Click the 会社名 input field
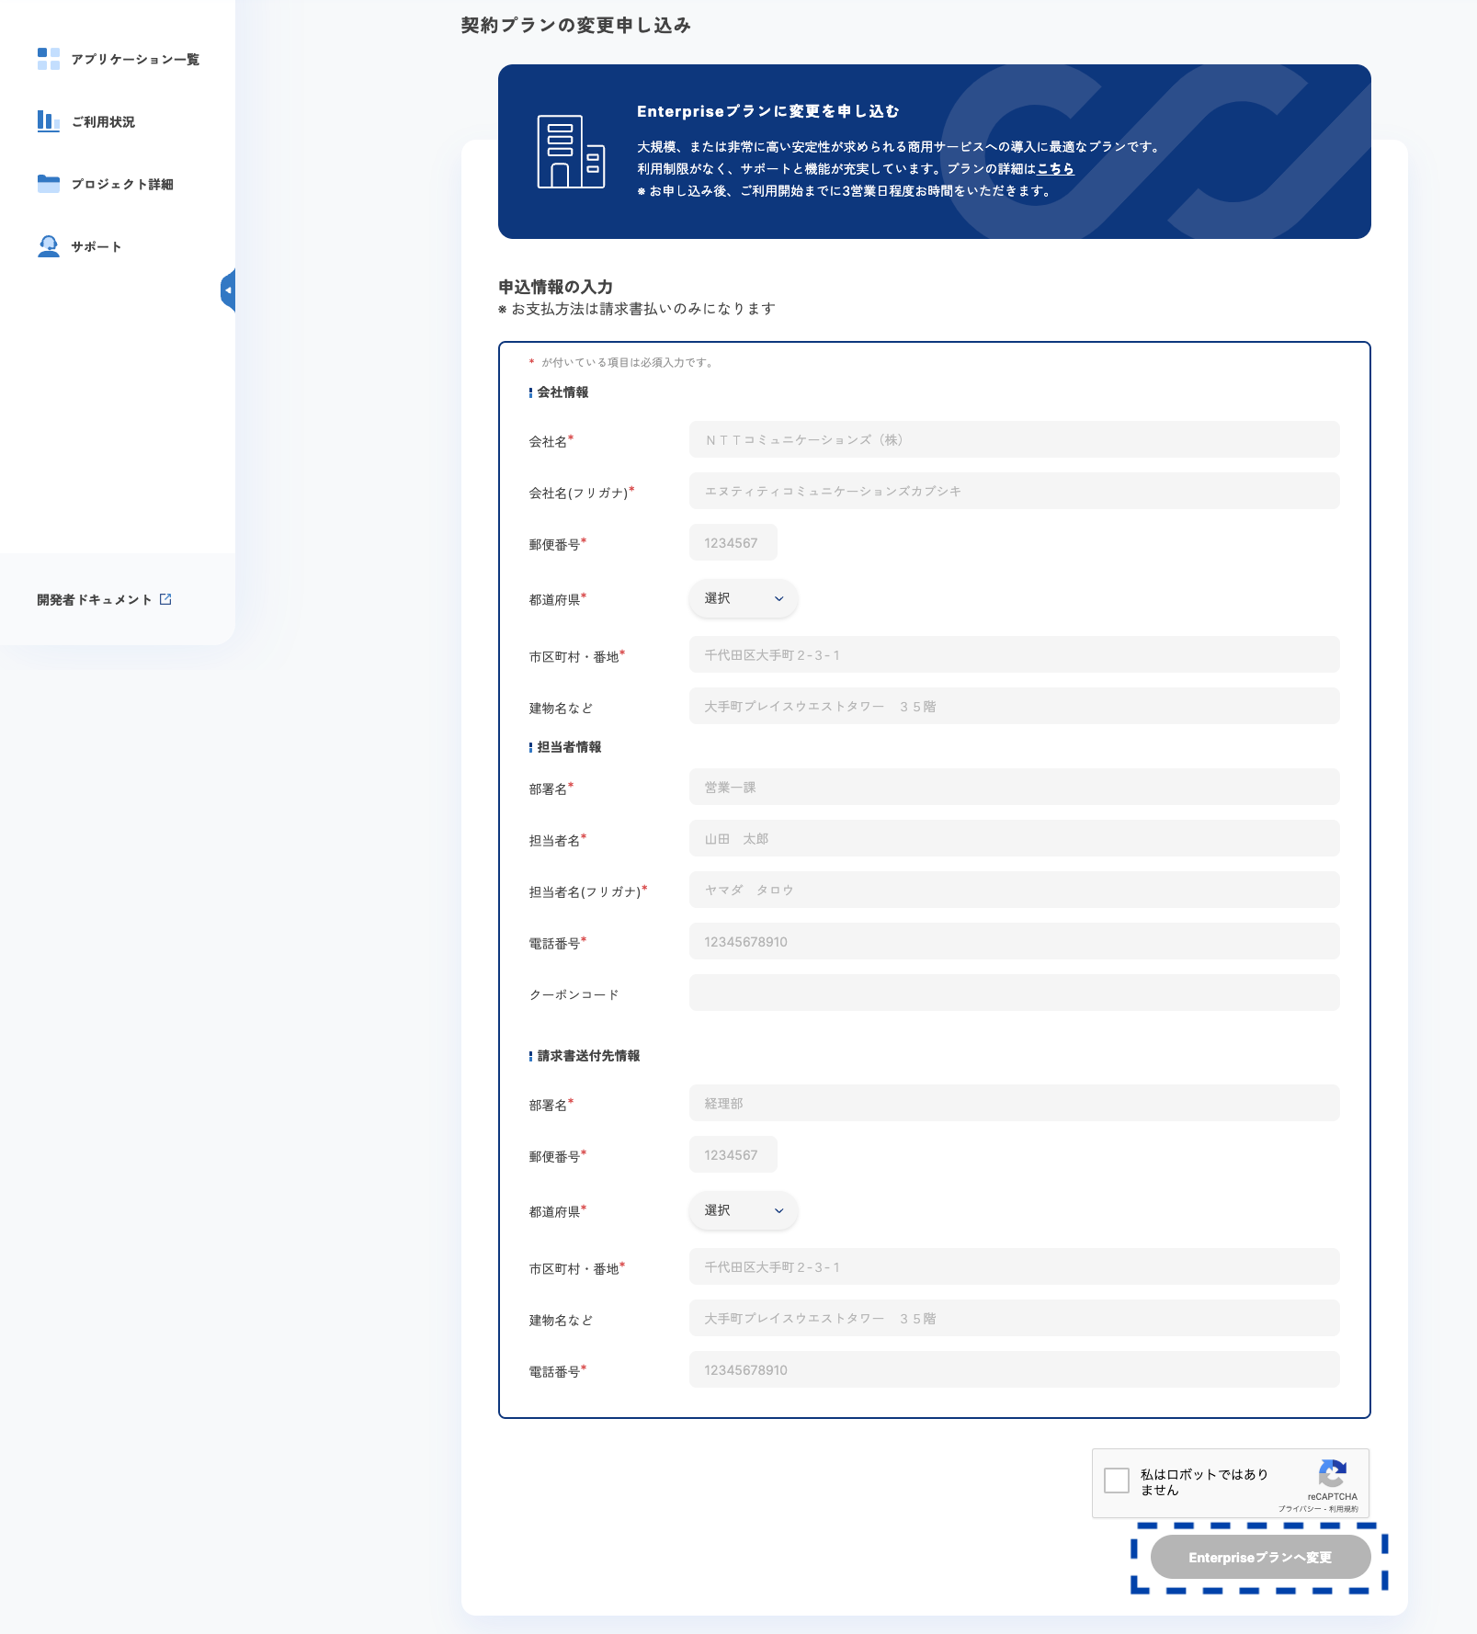This screenshot has width=1477, height=1634. (1014, 439)
